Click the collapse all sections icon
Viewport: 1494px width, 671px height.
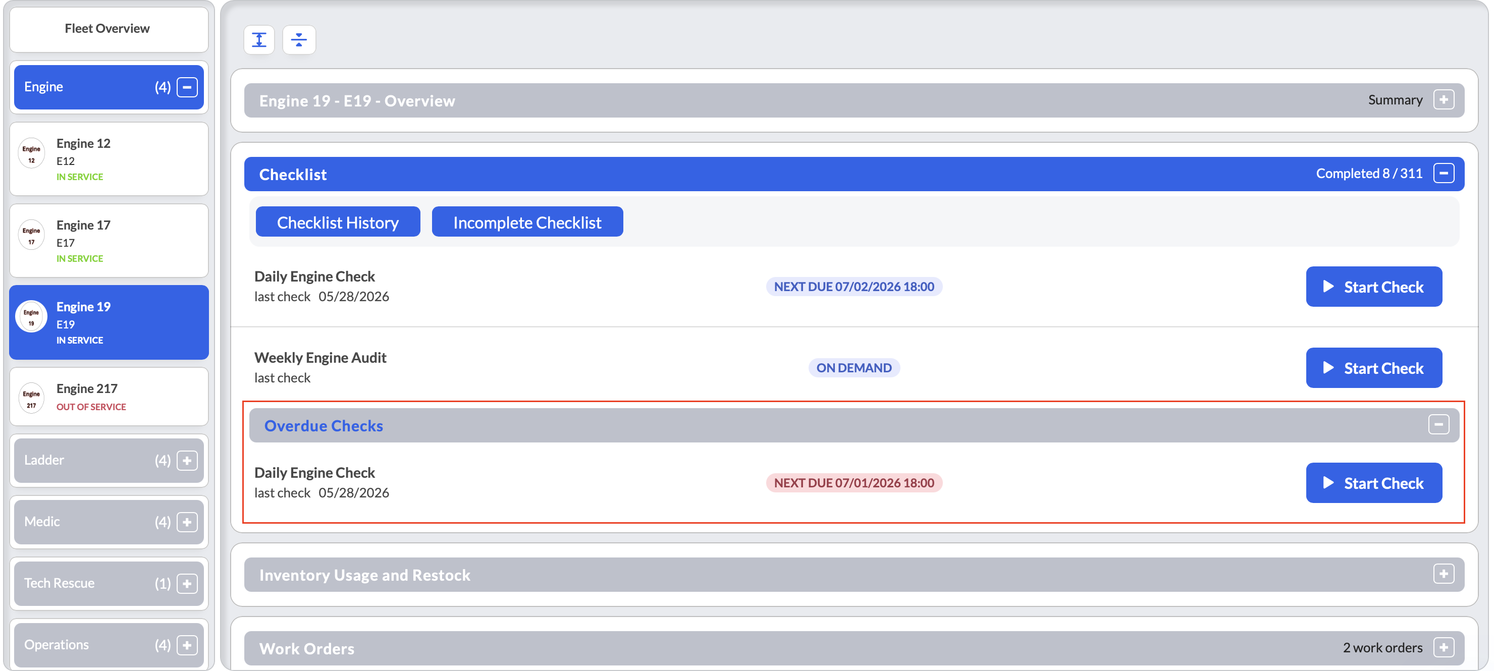(x=299, y=40)
